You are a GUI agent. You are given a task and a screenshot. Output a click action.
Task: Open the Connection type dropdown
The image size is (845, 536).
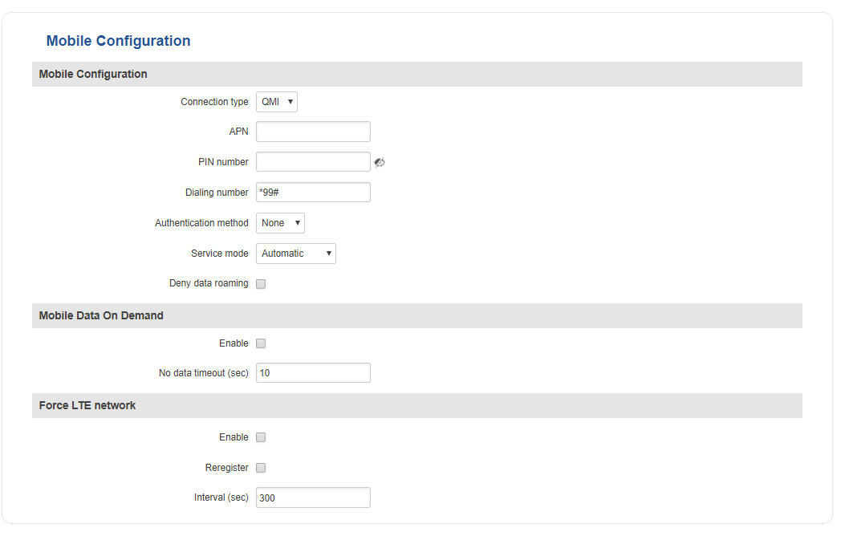pos(277,102)
